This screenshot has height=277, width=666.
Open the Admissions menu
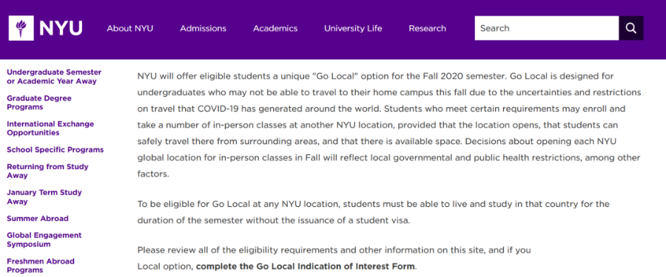(x=203, y=28)
